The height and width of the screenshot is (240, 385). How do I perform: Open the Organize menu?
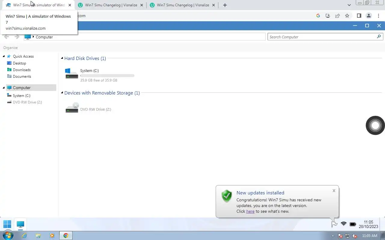coord(11,48)
